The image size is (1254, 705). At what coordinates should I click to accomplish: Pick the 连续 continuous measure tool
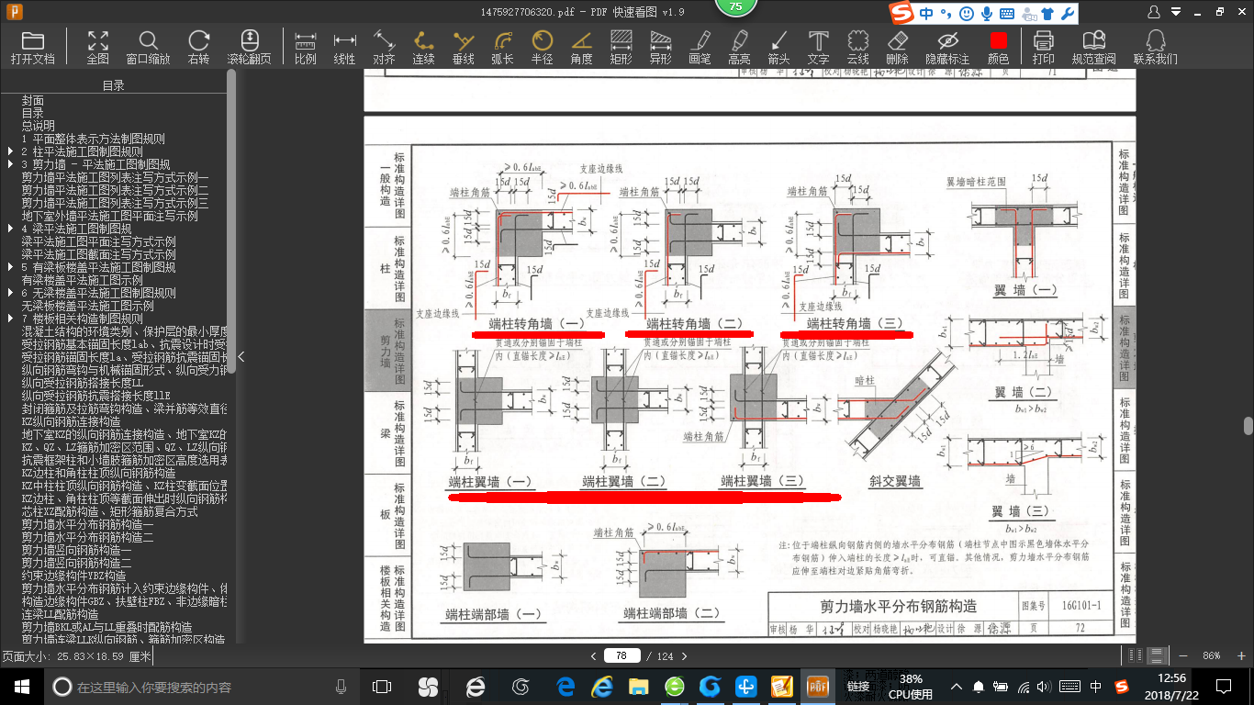pos(424,47)
